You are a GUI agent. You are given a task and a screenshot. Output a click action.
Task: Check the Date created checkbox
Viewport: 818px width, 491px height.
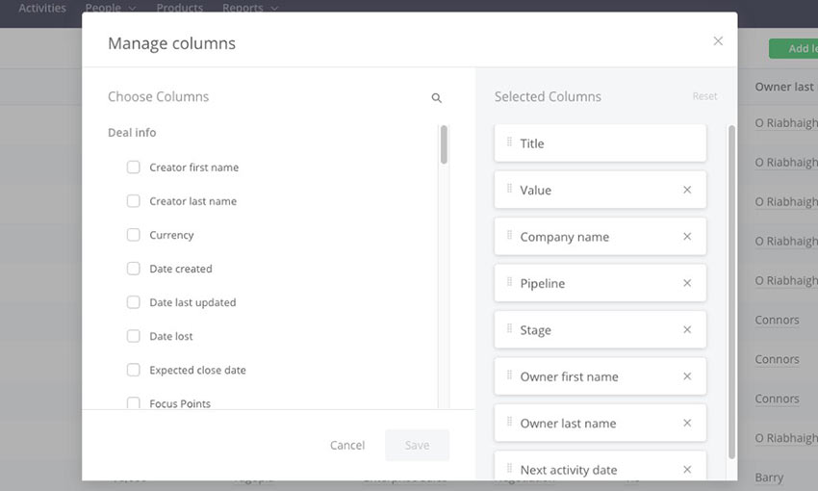point(134,269)
